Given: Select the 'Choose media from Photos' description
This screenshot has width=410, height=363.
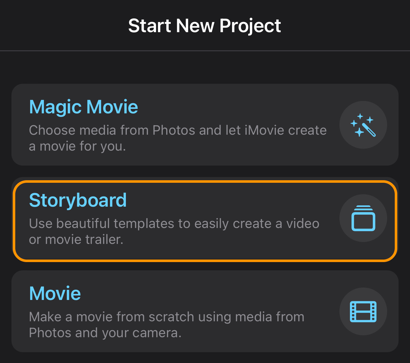Looking at the screenshot, I should (x=178, y=138).
